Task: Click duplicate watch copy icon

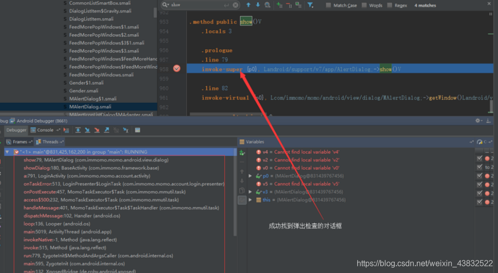Action: [242, 190]
